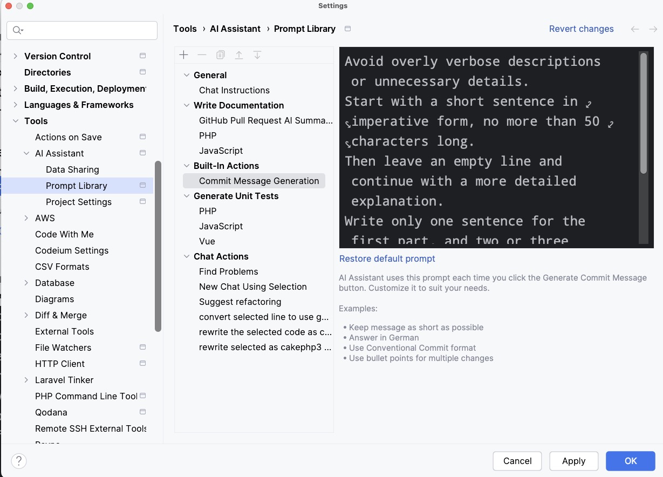663x477 pixels.
Task: Collapse the AI Assistant subtree
Action: click(x=26, y=153)
